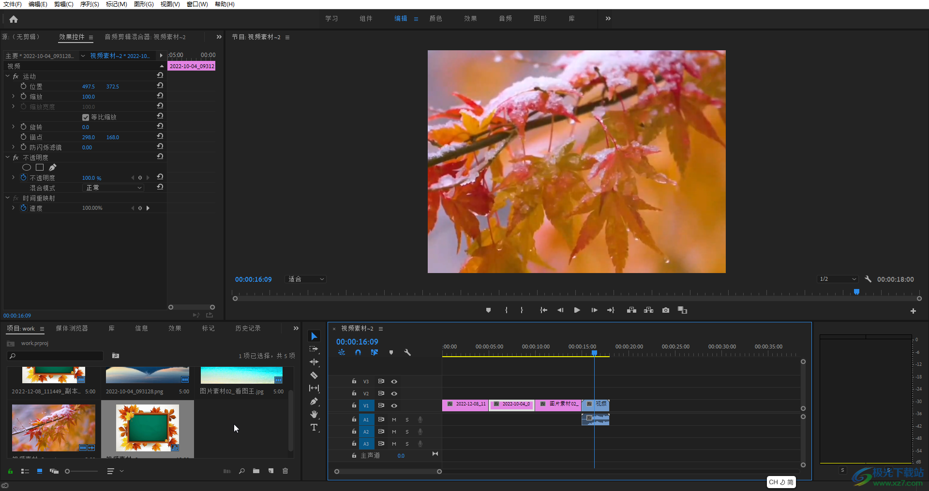Switch to the Audio workspace tab
The width and height of the screenshot is (929, 491).
point(506,18)
